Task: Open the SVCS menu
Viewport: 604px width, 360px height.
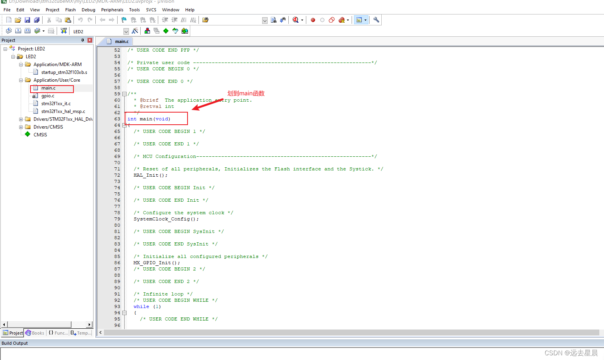Action: [x=151, y=10]
